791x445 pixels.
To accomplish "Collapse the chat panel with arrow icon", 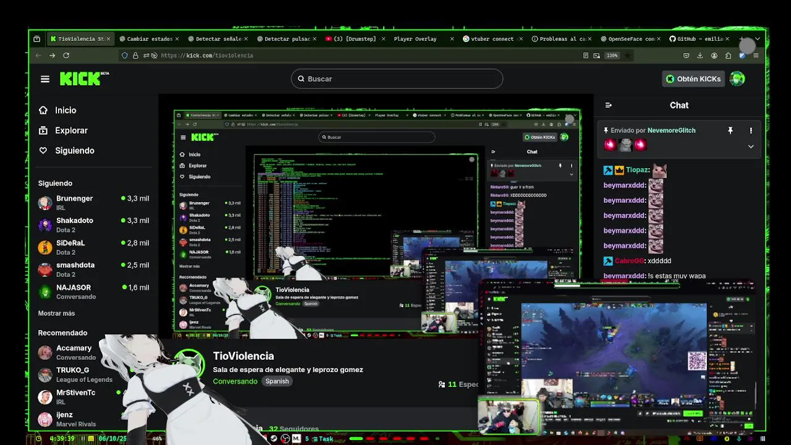I will tap(608, 105).
